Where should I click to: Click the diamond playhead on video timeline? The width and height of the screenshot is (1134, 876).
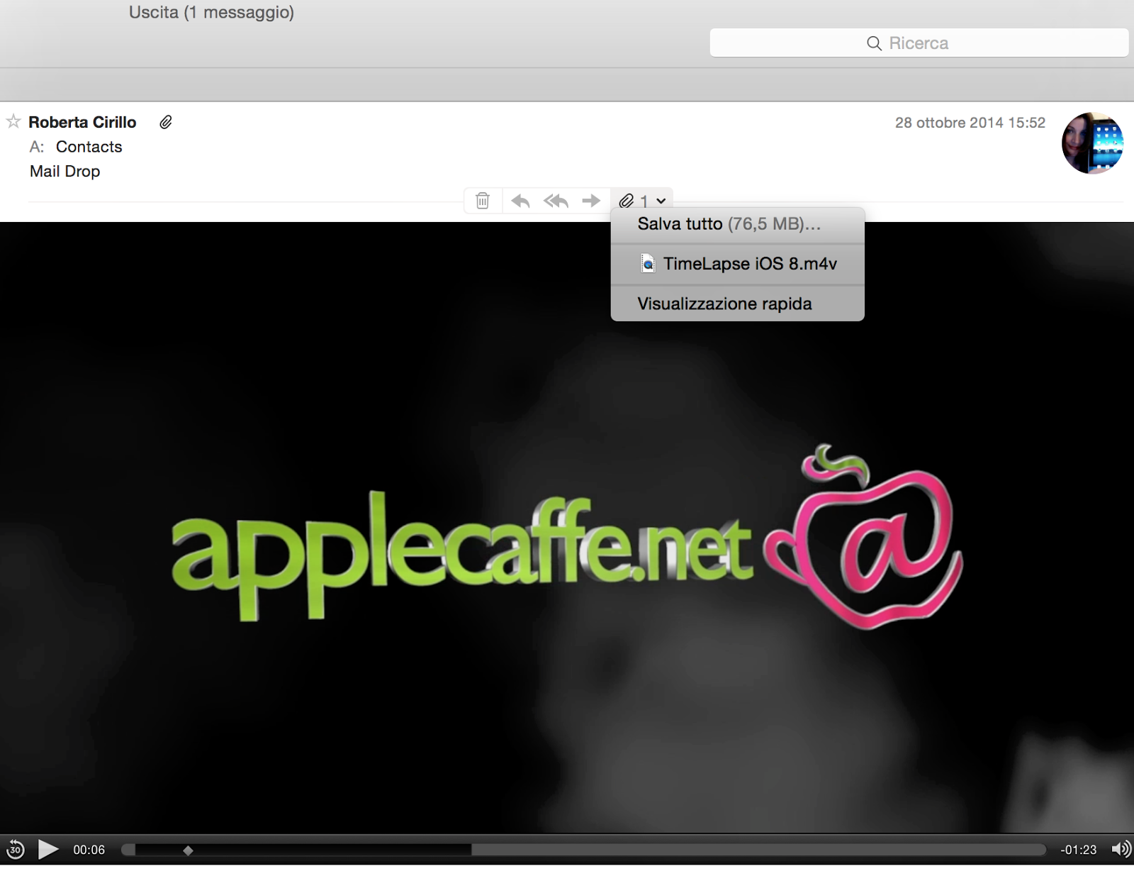click(188, 850)
